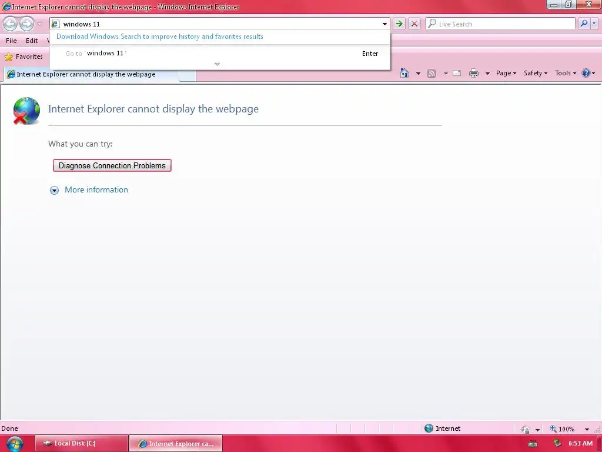The height and width of the screenshot is (452, 602).
Task: Click the Windows Start orb
Action: tap(15, 444)
